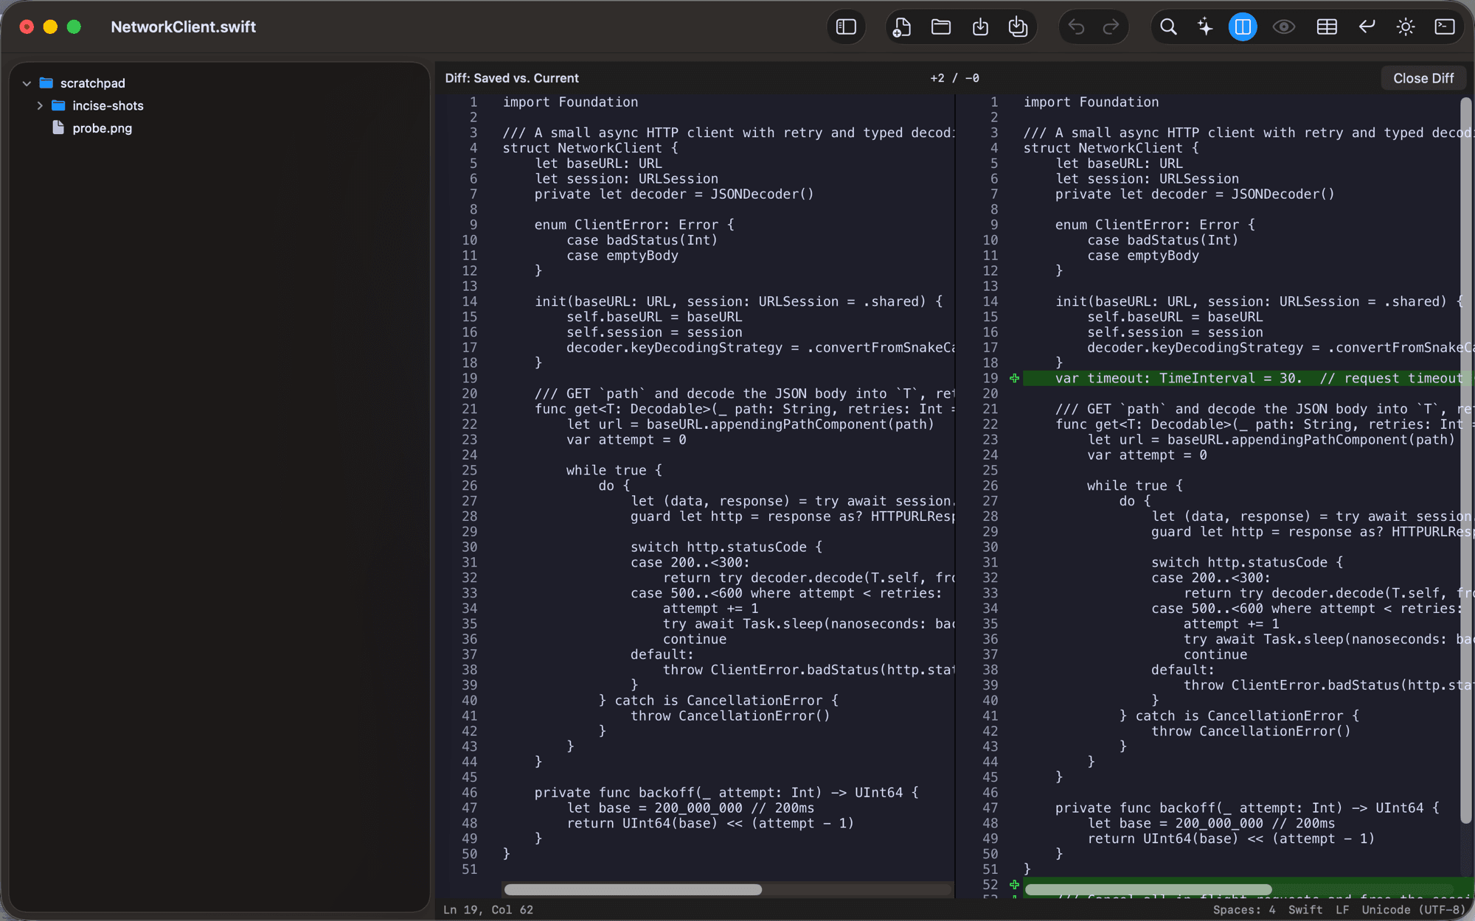Click 'switch http.statusCode {' in right pane
Screen dimensions: 1475x921
click(1247, 563)
